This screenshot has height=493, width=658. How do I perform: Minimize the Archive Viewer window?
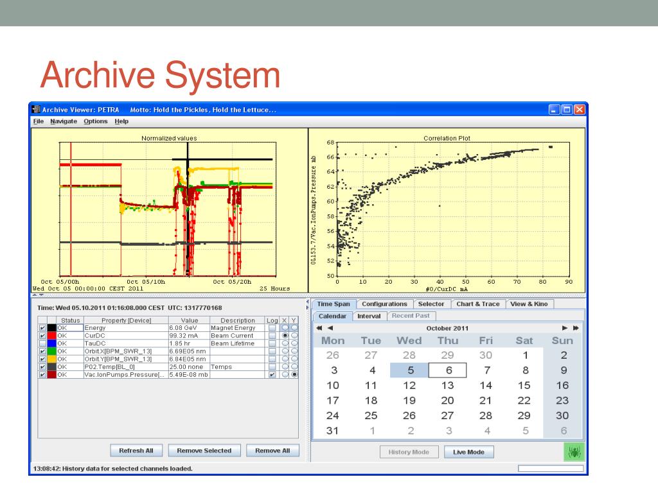555,109
